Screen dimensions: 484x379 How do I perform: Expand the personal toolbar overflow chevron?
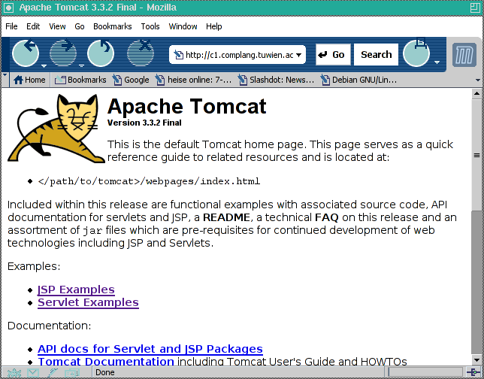[x=478, y=80]
